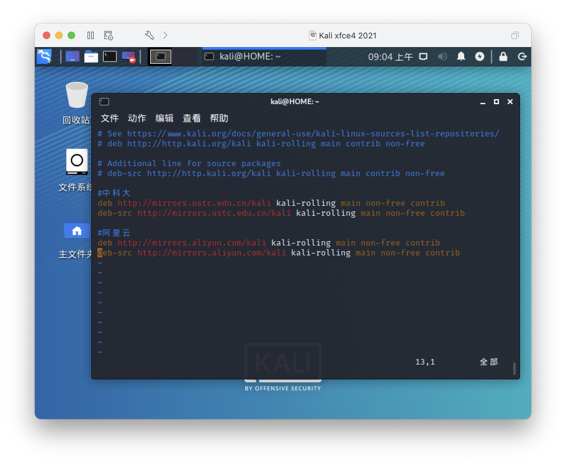Viewport: 566px width, 465px height.
Task: Open the 帮助 (Help) menu
Action: [x=219, y=118]
